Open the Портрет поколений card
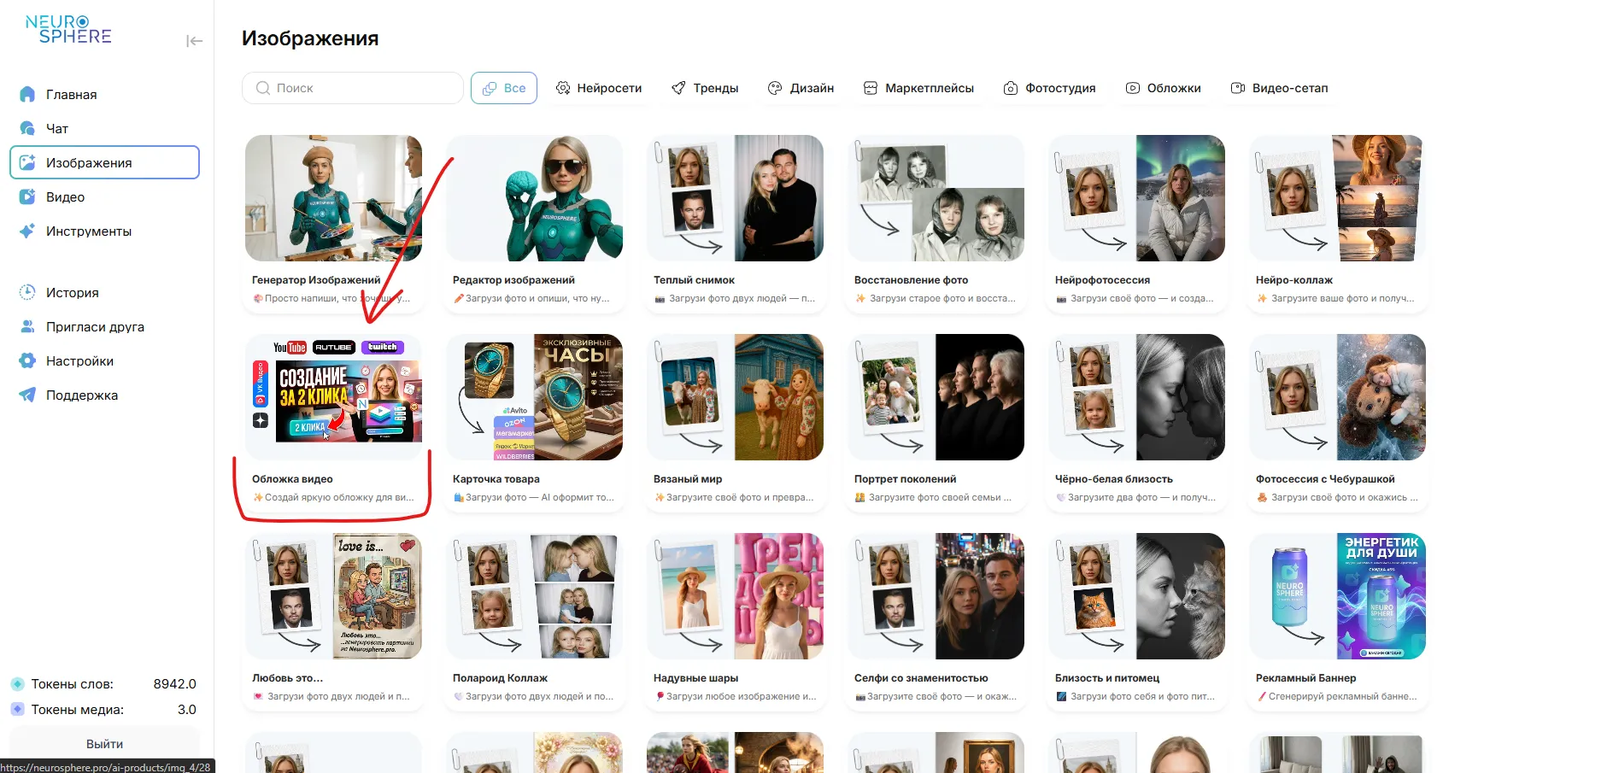The image size is (1619, 773). (x=936, y=421)
